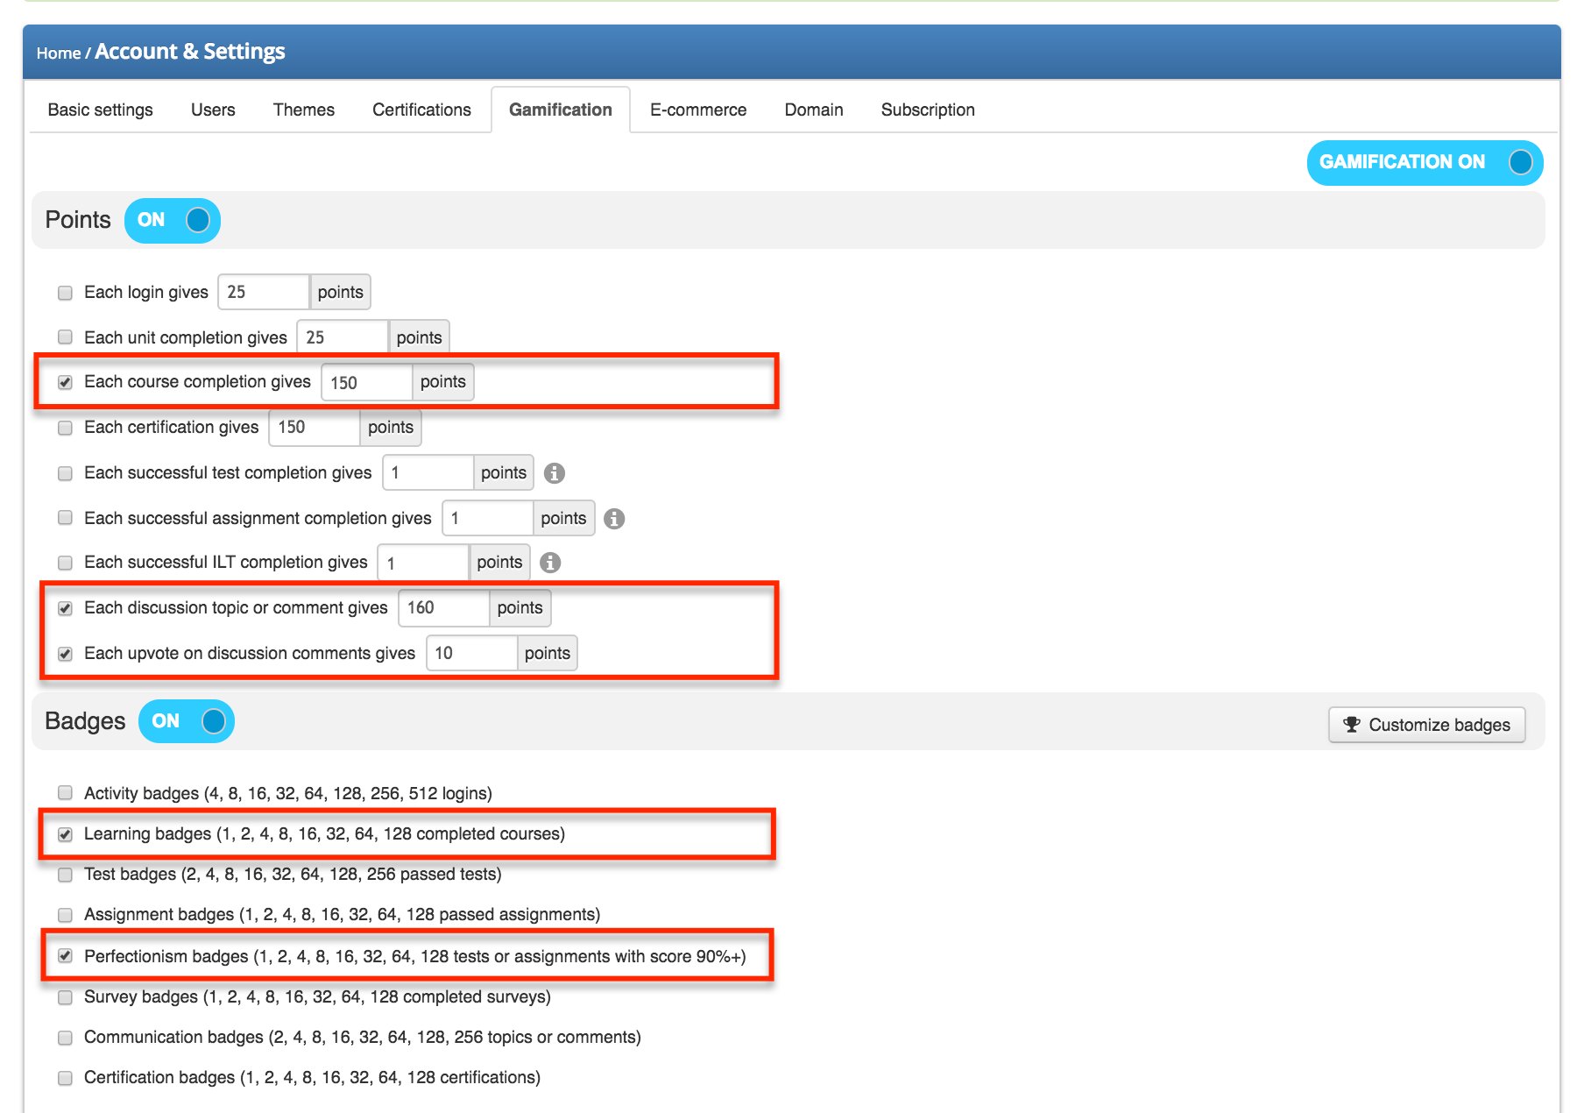Switch to the Domain tab
1577x1113 pixels.
[x=814, y=110]
